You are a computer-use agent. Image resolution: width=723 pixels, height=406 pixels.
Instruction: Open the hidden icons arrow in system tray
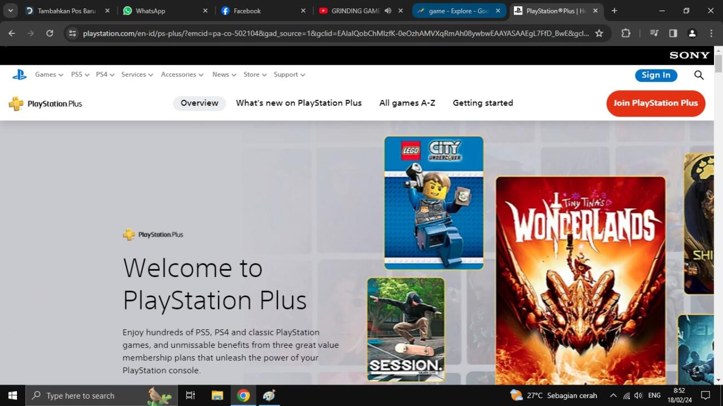(x=613, y=395)
